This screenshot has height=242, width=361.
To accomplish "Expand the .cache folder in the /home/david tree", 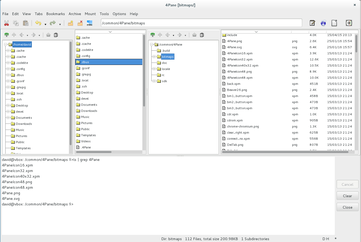I will 8,51.
